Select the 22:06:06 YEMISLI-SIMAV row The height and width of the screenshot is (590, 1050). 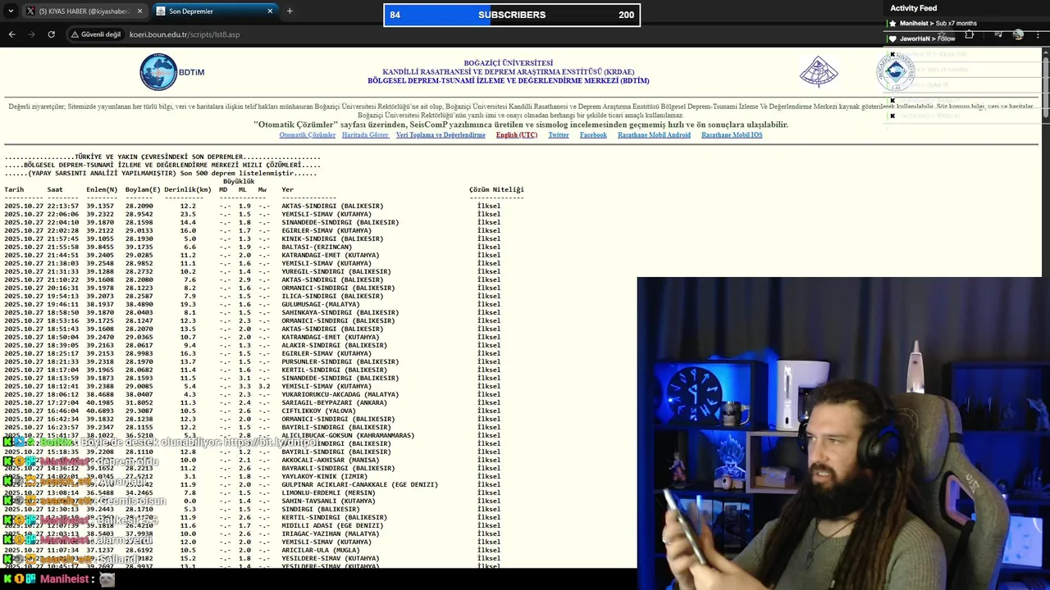click(252, 214)
